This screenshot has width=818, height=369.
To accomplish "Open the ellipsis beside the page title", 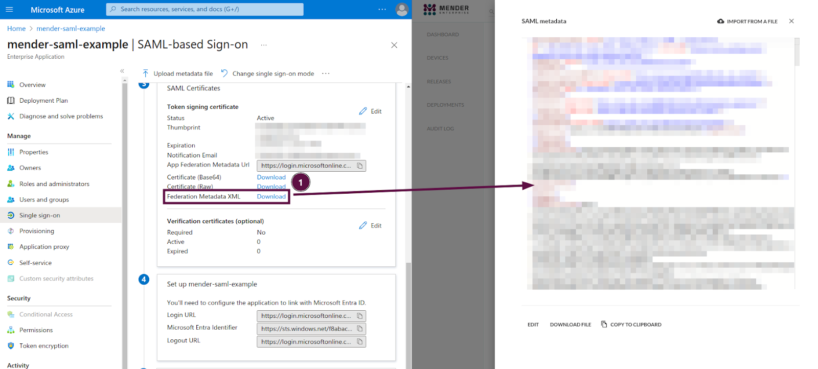I will click(264, 45).
